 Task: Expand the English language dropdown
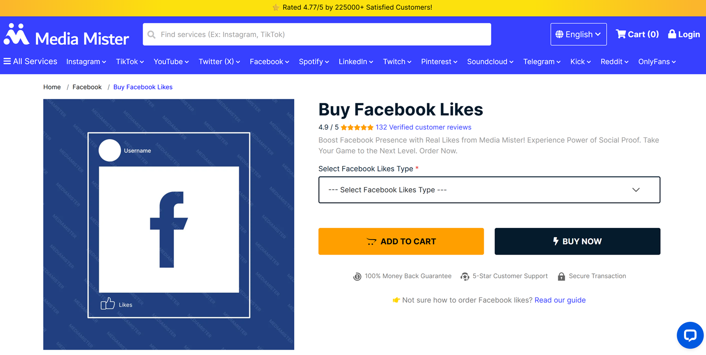coord(578,34)
